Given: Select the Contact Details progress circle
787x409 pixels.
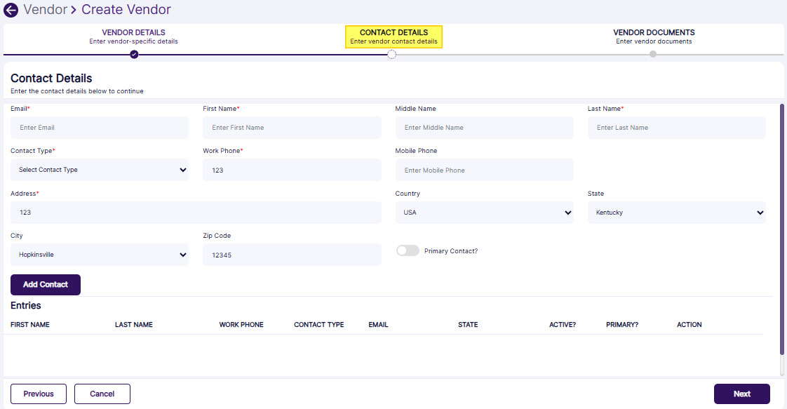Looking at the screenshot, I should (393, 54).
